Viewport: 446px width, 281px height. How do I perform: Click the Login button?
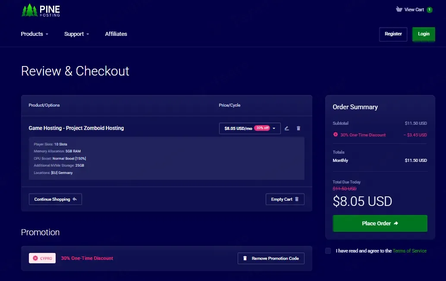pos(424,34)
